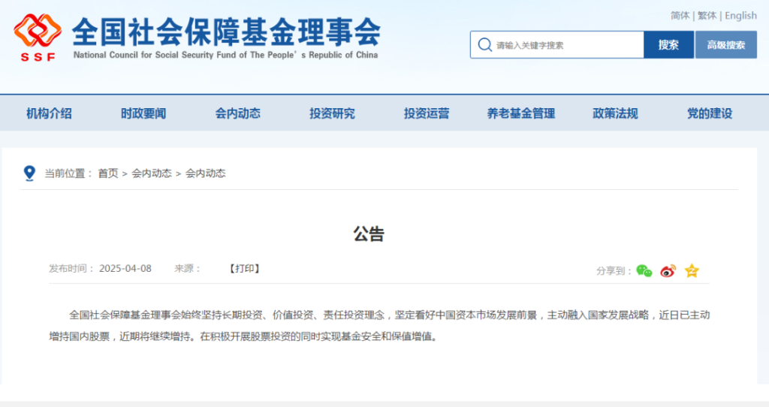Viewport: 769px width, 407px height.
Task: Click the magnifier icon in search box
Action: coord(485,44)
